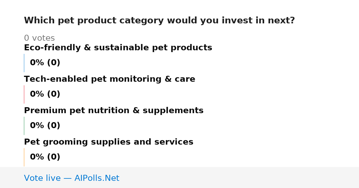Click the red Tech-enabled result bar
Screen dimensions: 359x188
coord(24,94)
